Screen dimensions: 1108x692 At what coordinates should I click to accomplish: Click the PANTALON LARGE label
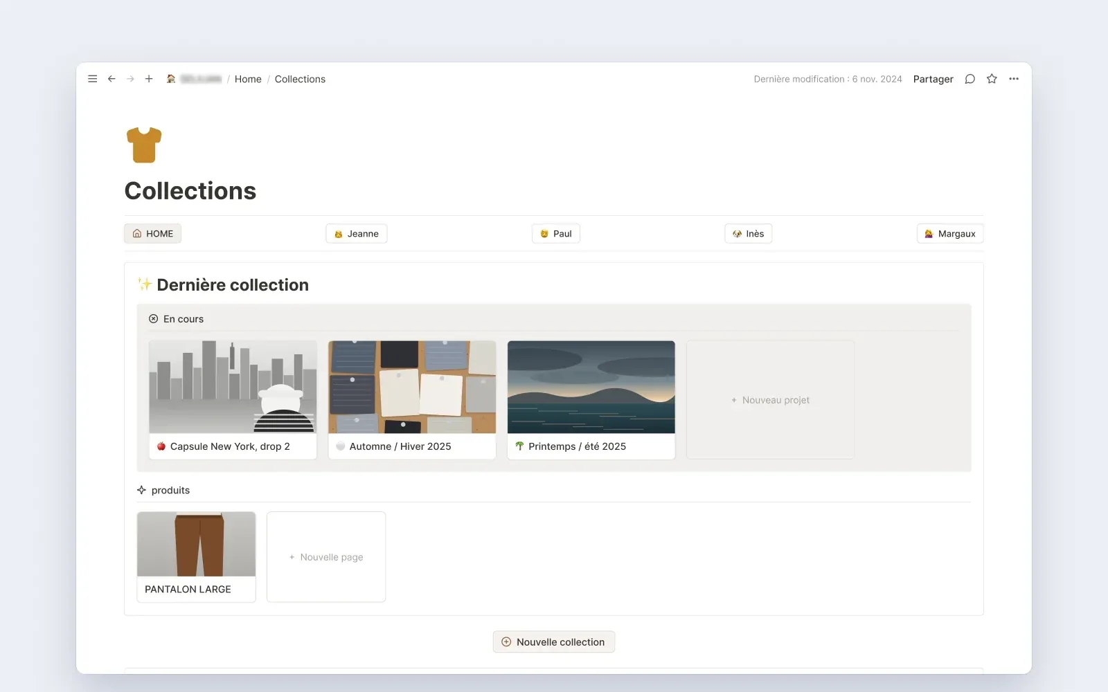(188, 589)
